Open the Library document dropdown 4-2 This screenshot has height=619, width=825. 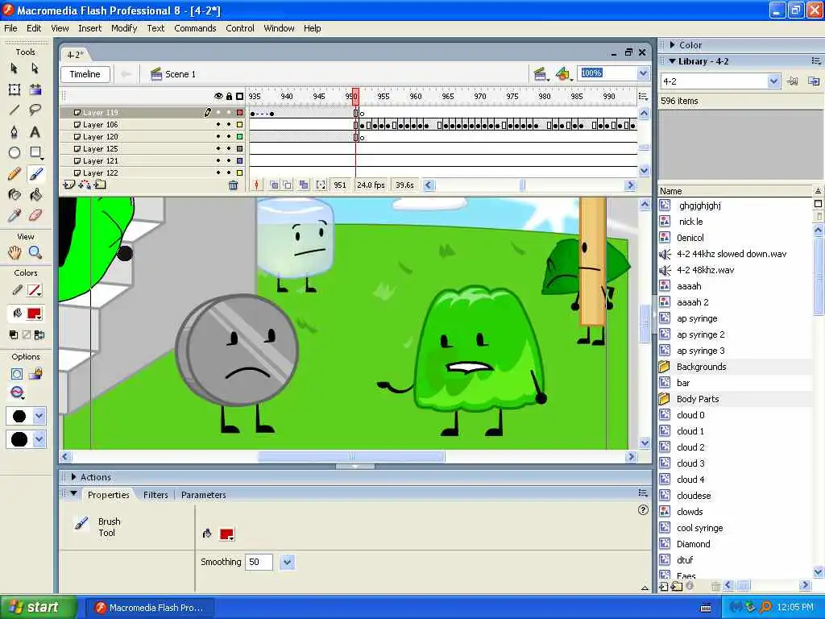click(x=773, y=81)
